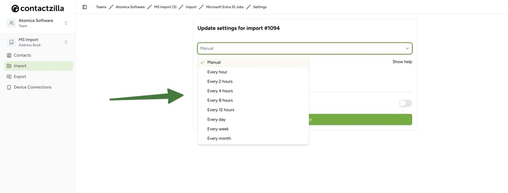Click the green submit button

point(360,119)
